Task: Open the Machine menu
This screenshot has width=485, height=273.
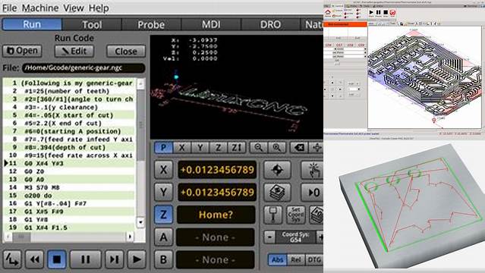Action: pos(40,8)
